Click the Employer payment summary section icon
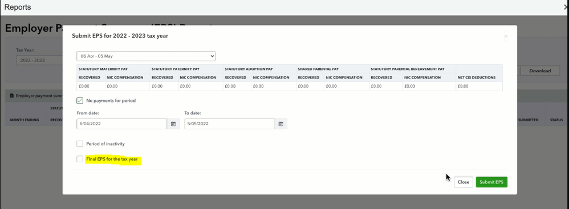This screenshot has height=209, width=569. [12, 96]
